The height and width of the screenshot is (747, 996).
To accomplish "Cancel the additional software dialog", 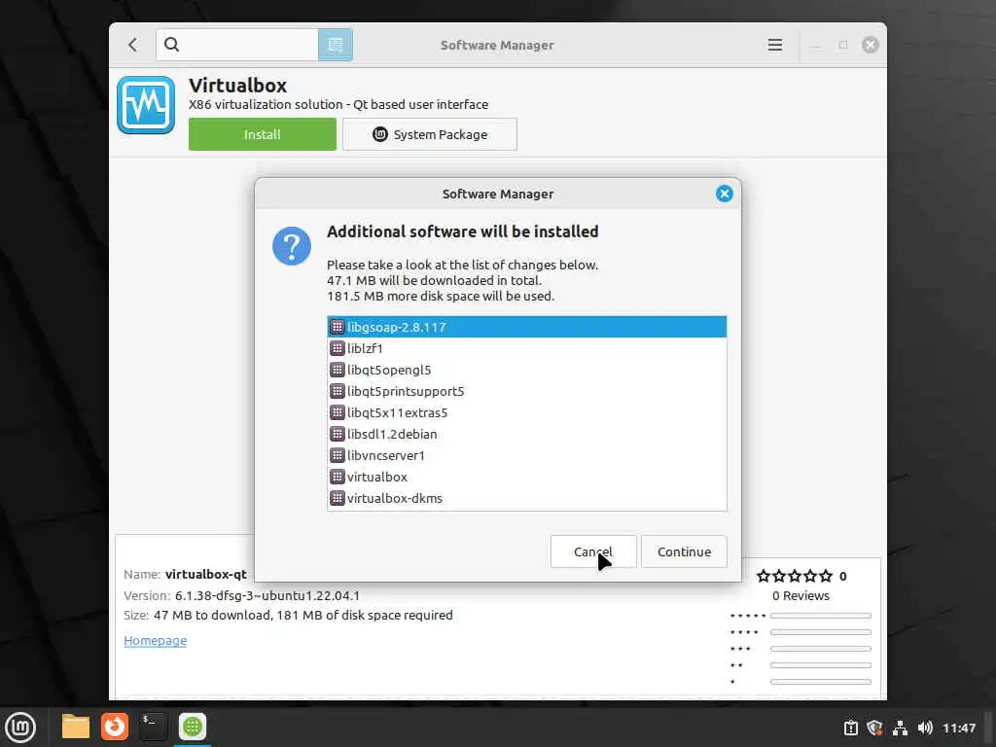I will click(593, 552).
